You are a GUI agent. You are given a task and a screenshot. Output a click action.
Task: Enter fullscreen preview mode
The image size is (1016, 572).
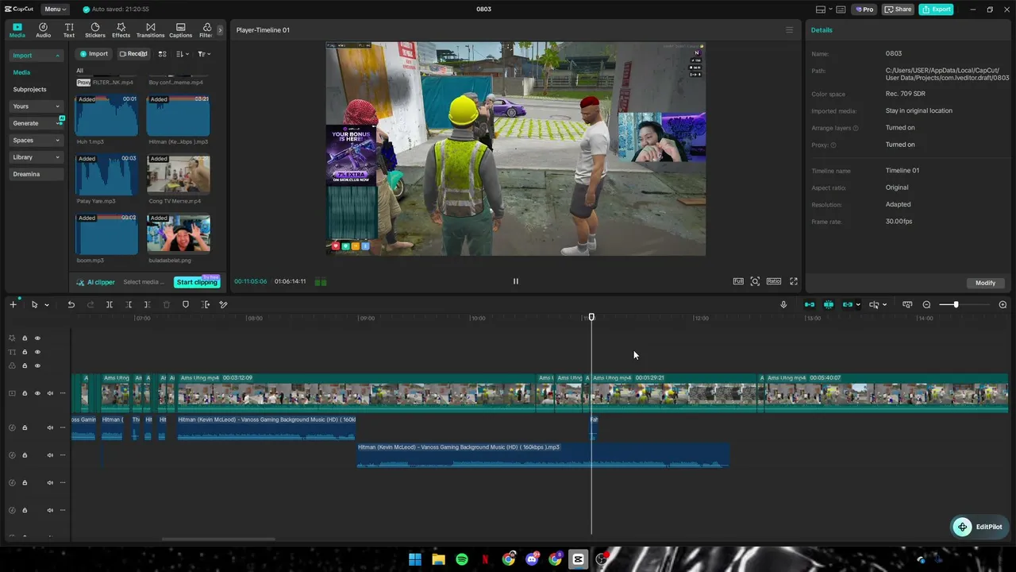794,281
